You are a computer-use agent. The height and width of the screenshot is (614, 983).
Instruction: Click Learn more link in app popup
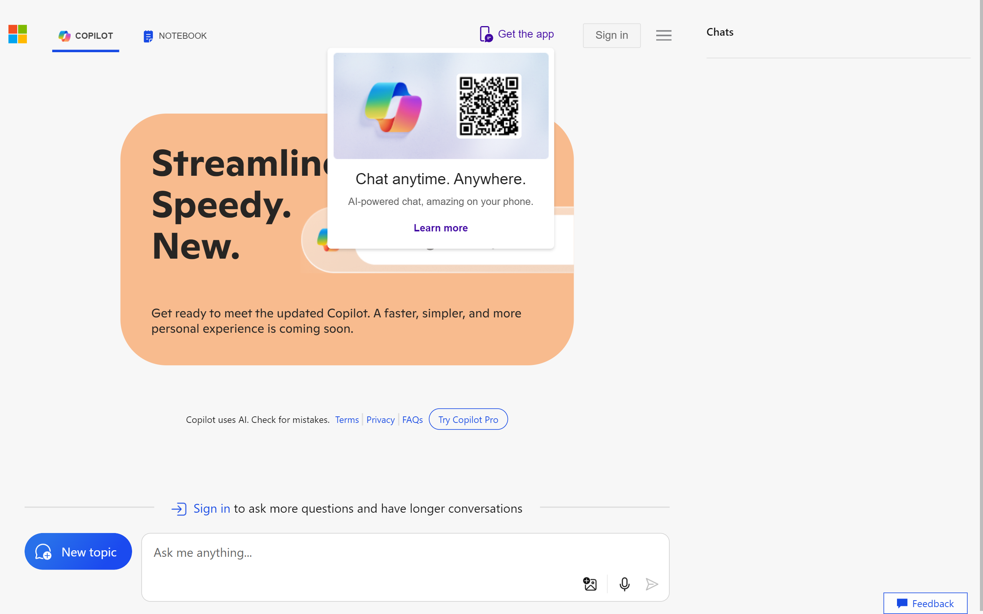pos(441,227)
